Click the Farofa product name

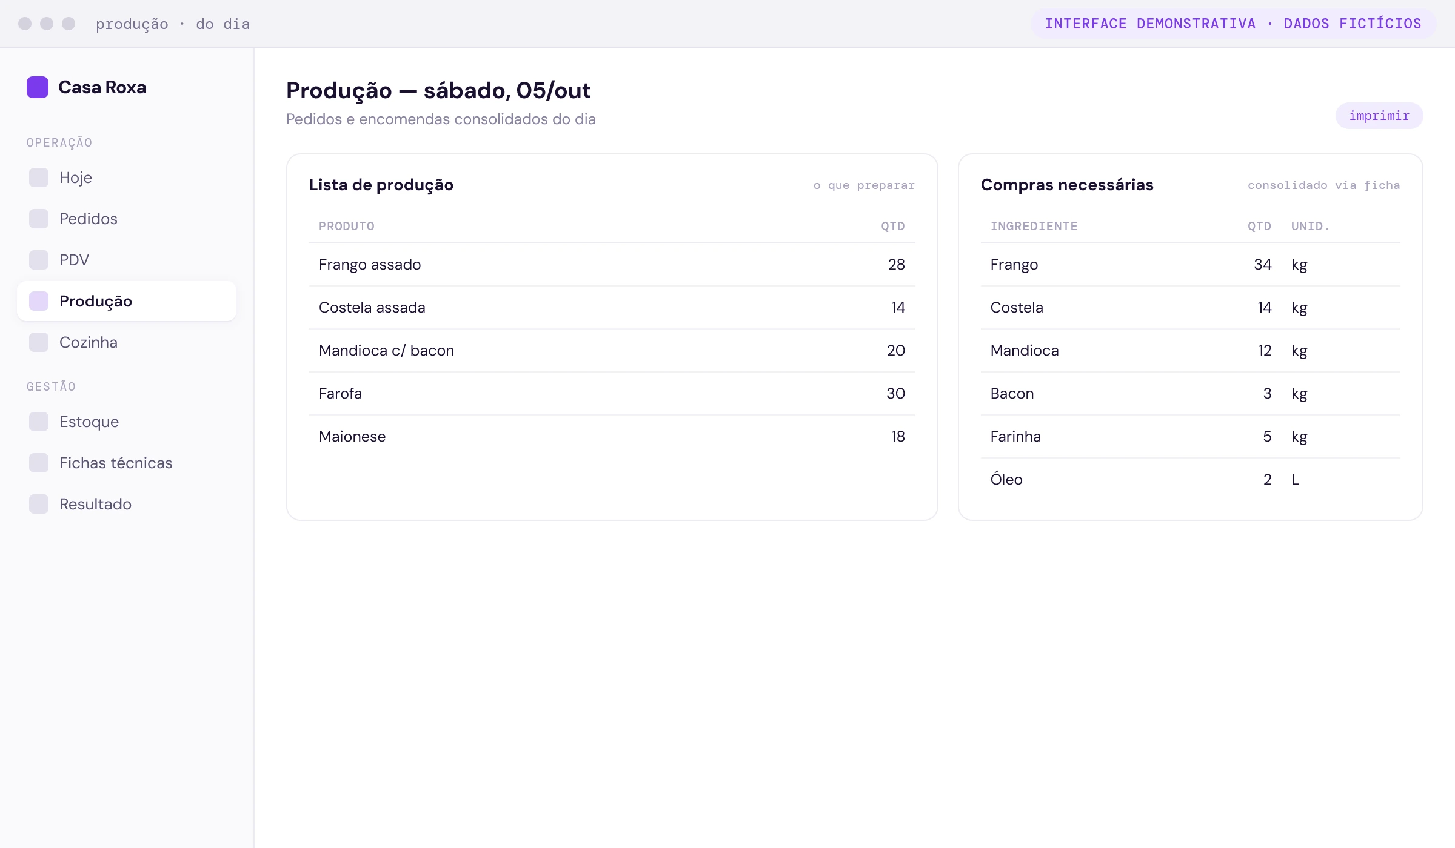click(340, 394)
